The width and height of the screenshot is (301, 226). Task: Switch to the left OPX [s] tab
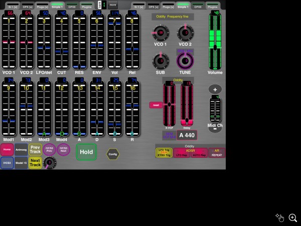coord(28,6)
